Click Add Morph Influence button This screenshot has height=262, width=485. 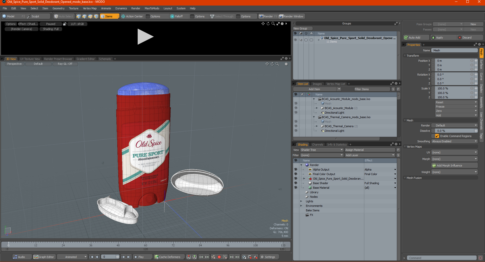click(454, 166)
